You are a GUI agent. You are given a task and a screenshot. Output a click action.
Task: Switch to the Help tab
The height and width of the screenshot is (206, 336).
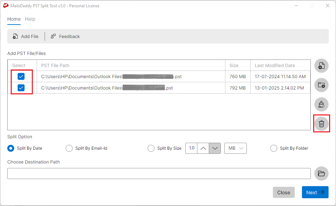pos(30,19)
